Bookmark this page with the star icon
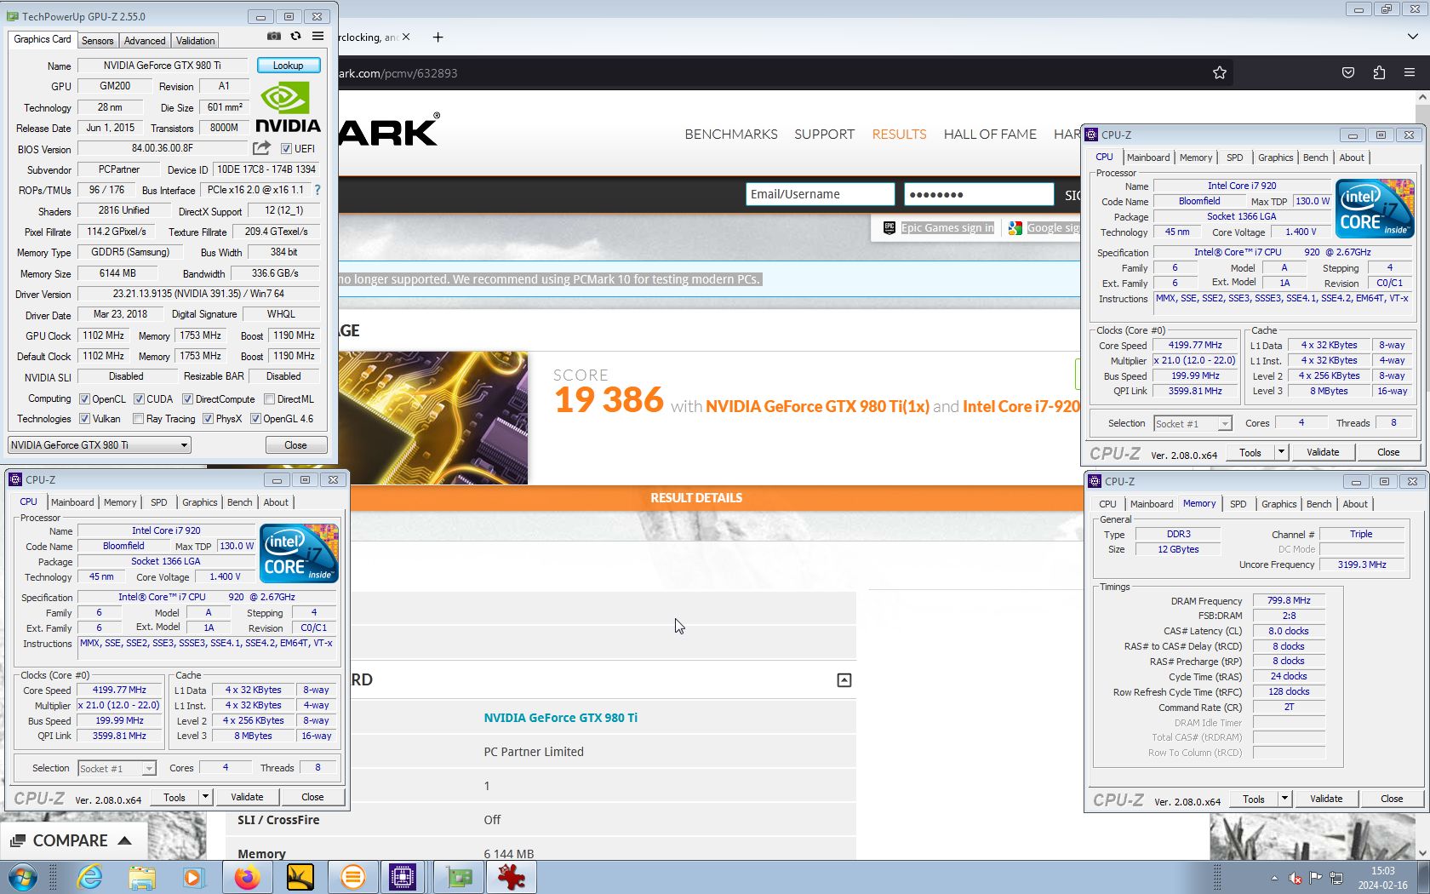The height and width of the screenshot is (894, 1430). point(1219,73)
